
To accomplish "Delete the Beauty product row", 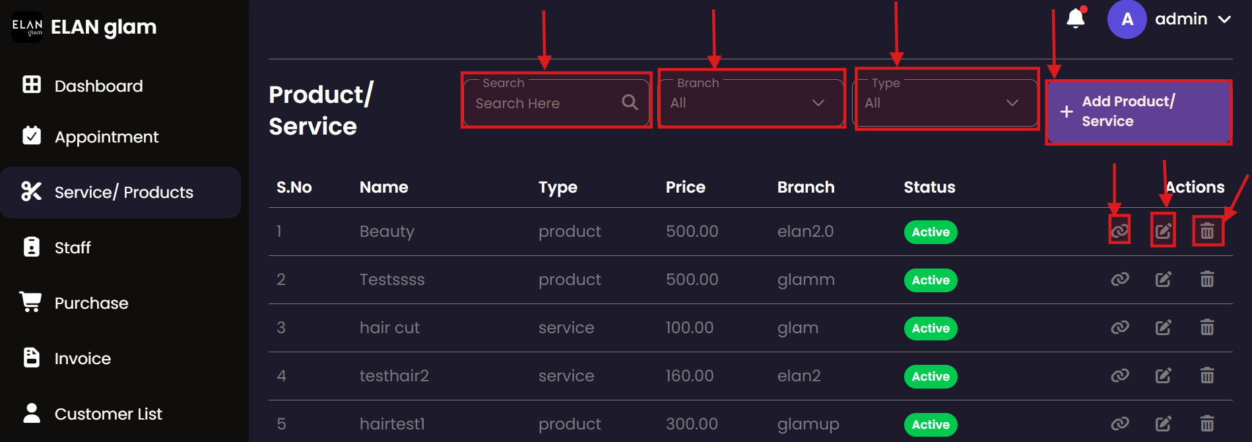I will pos(1206,231).
